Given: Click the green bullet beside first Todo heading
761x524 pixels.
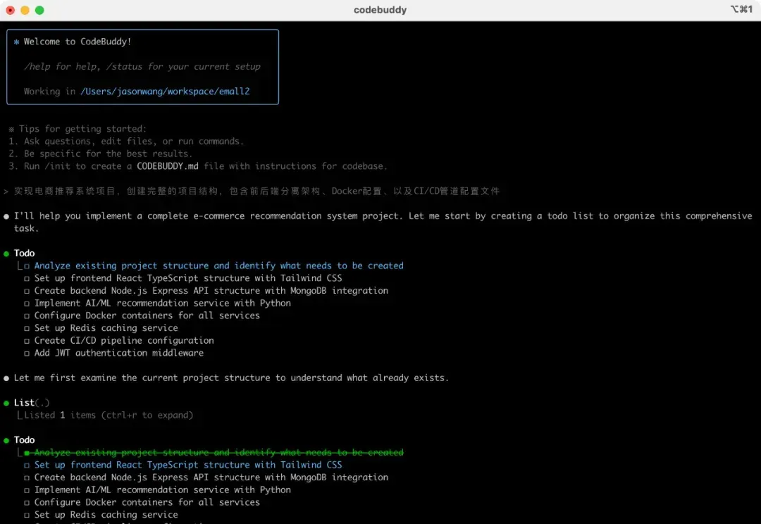Looking at the screenshot, I should 6,254.
